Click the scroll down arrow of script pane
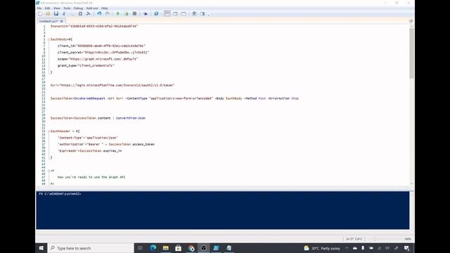This screenshot has height=253, width=450. (411, 183)
